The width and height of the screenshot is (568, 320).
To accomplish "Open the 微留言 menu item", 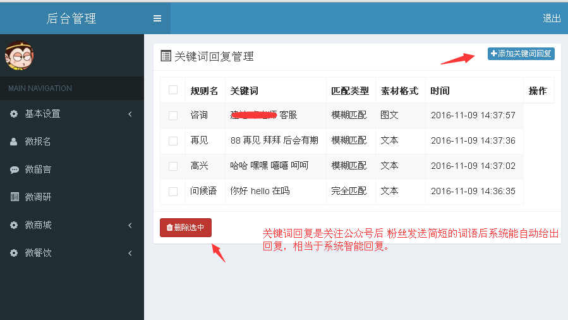I will (72, 169).
